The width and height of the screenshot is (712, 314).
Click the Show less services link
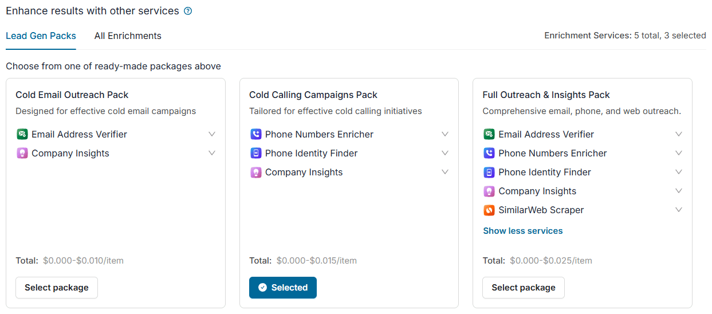point(523,231)
